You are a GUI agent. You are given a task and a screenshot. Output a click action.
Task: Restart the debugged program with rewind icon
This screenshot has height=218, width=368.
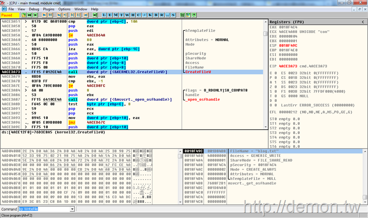(x=29, y=15)
